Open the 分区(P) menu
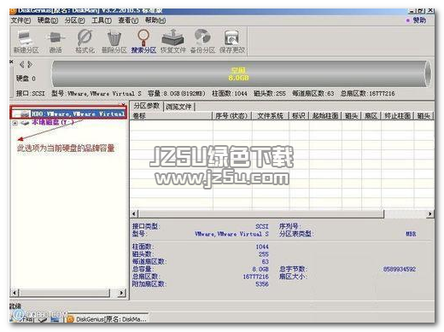Viewport: 444px width, 332px height. pyautogui.click(x=74, y=20)
